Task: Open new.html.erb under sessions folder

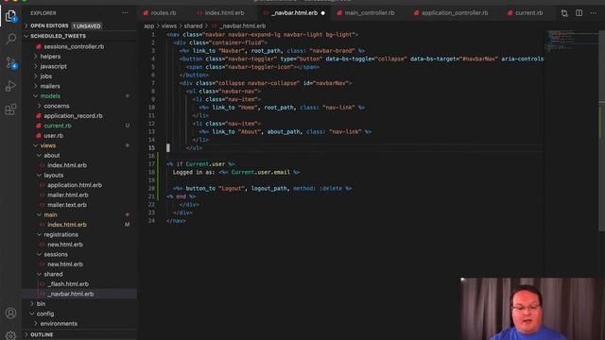Action: pyautogui.click(x=65, y=264)
